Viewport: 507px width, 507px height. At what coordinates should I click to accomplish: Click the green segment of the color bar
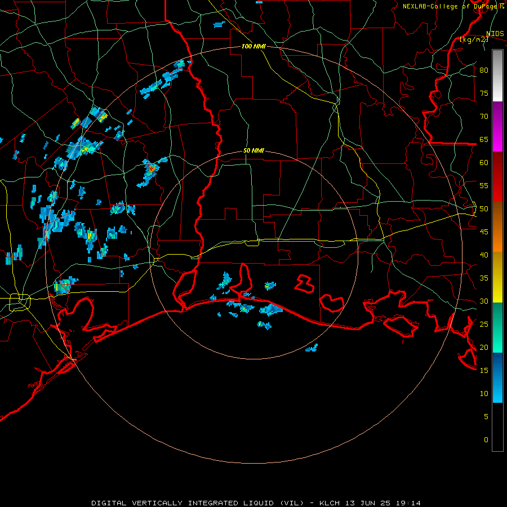coord(497,327)
